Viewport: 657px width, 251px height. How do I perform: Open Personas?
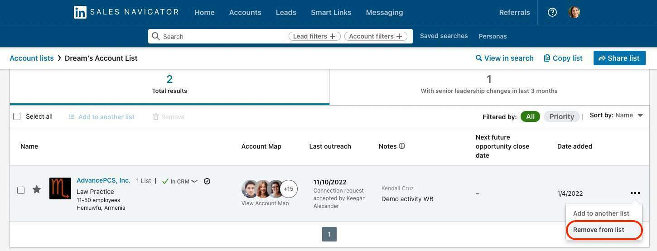point(493,36)
